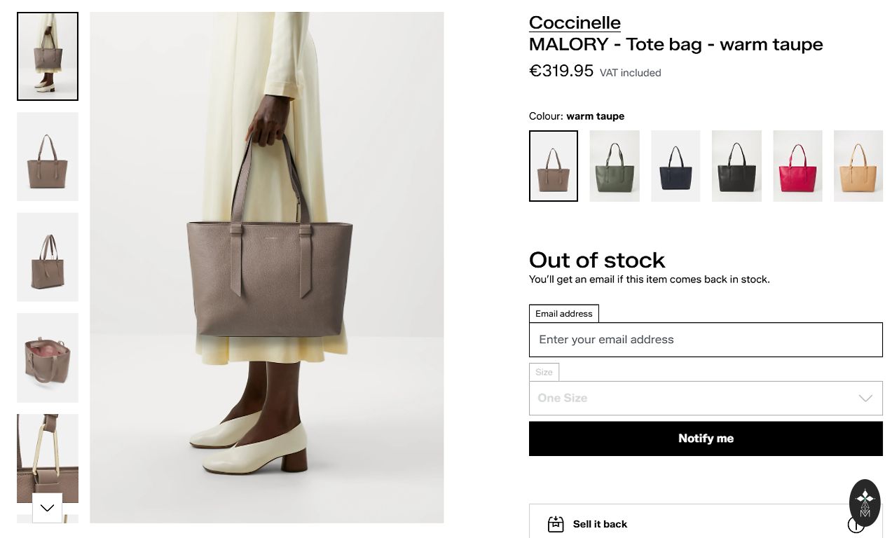This screenshot has width=892, height=538.
Task: Select the warm taupe colour swatch
Action: point(554,166)
